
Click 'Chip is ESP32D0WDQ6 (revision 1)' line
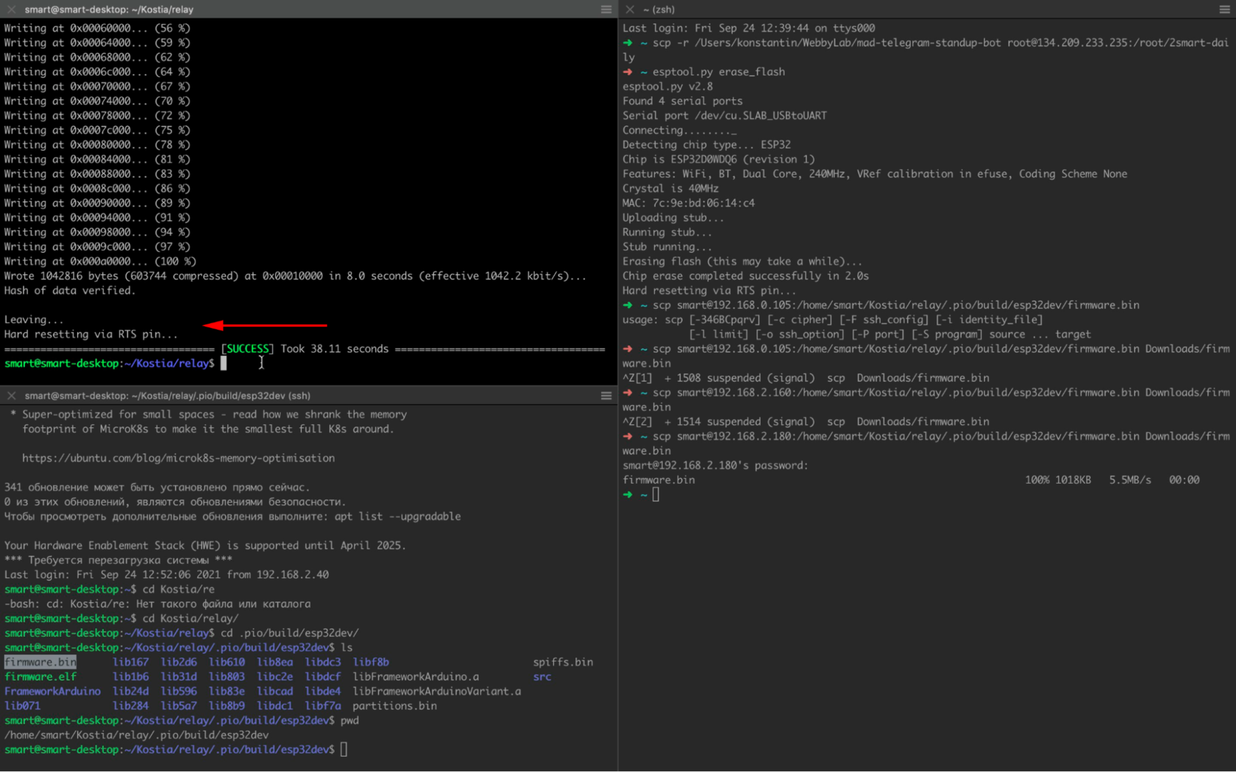coord(719,159)
